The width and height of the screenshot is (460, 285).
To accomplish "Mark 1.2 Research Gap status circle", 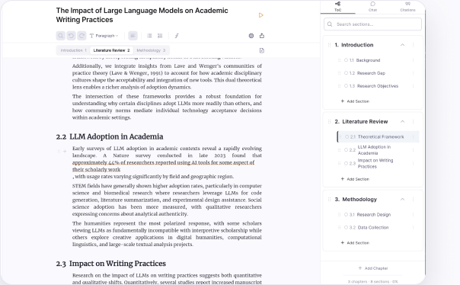I will point(347,73).
